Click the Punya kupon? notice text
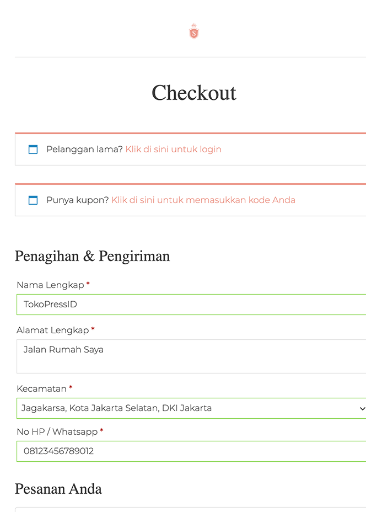Viewport: 366px width, 512px height. click(77, 200)
